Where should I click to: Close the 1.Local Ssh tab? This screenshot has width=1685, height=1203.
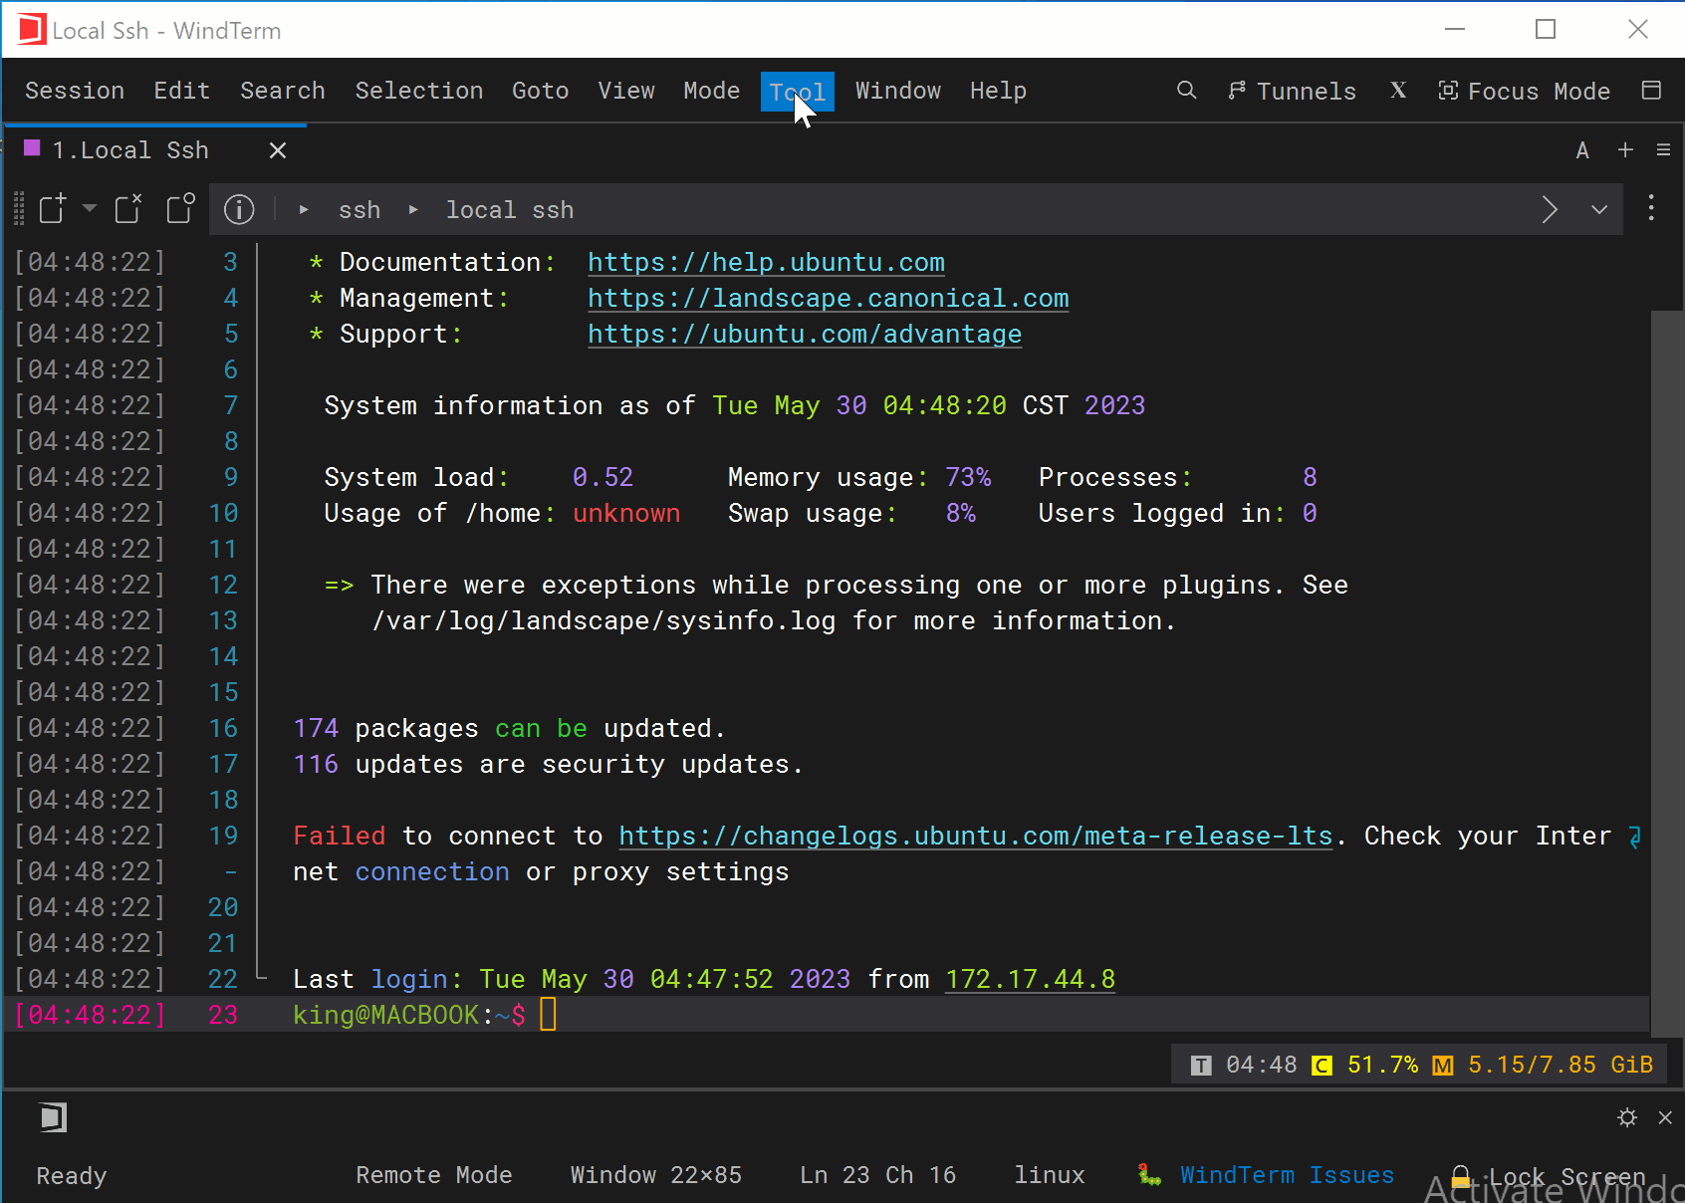[278, 150]
